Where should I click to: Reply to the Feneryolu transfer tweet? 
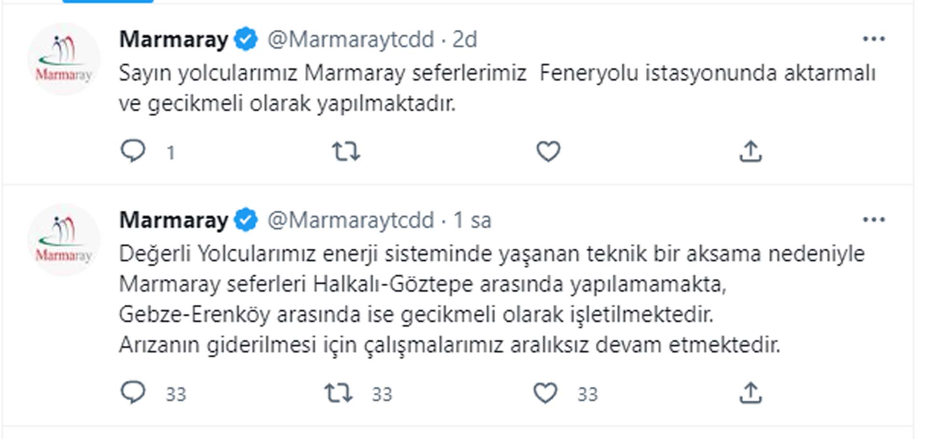point(132,151)
